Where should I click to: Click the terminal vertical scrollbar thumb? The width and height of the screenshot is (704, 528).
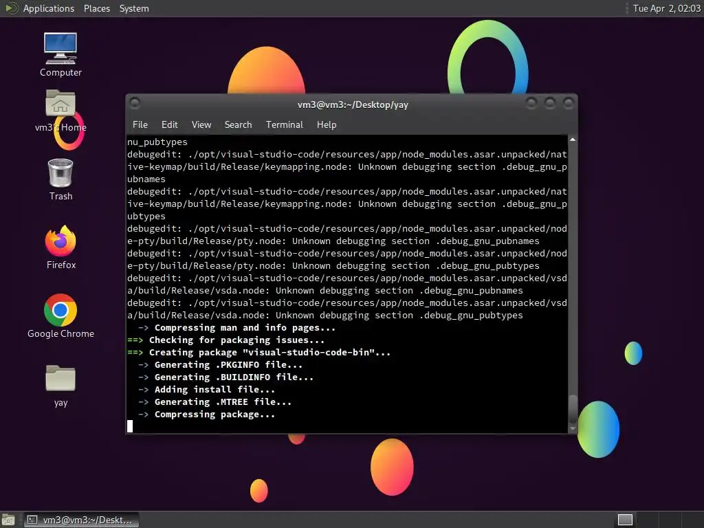point(573,409)
